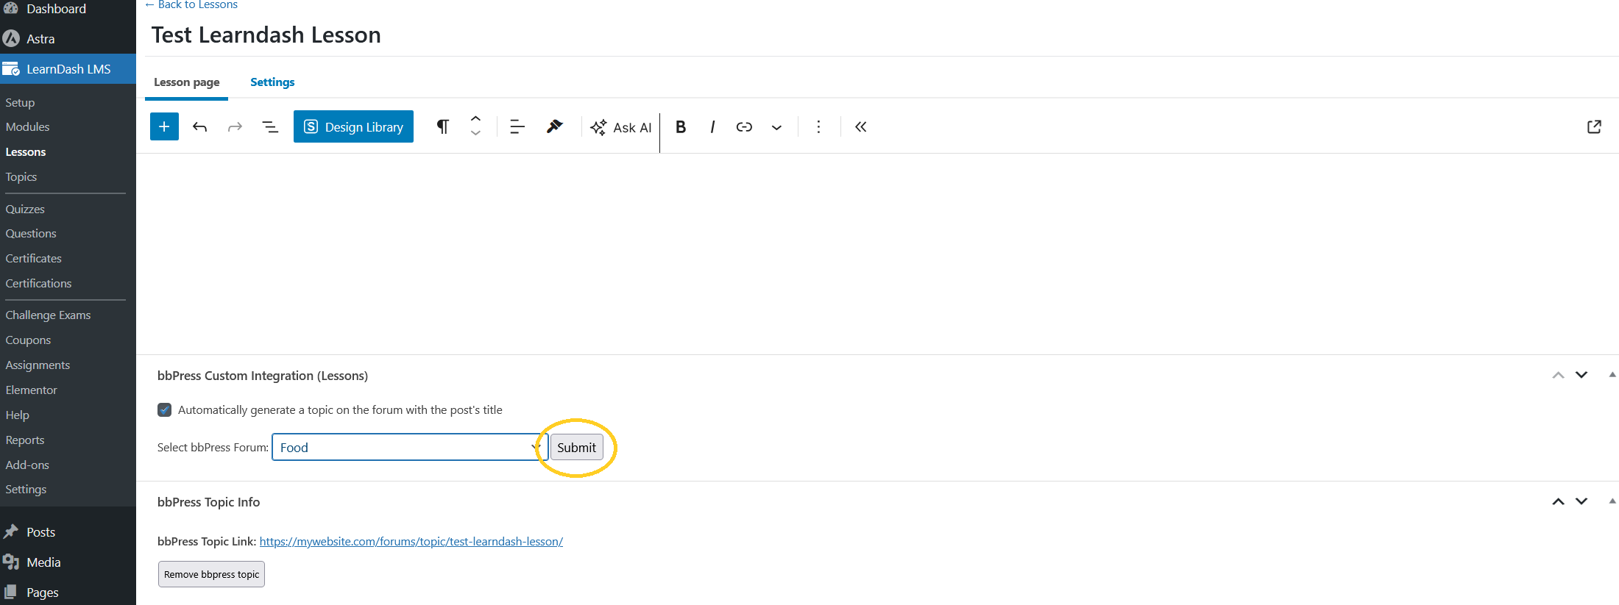Viewport: 1619px width, 605px height.
Task: Click the redo arrow in toolbar
Action: pos(235,126)
